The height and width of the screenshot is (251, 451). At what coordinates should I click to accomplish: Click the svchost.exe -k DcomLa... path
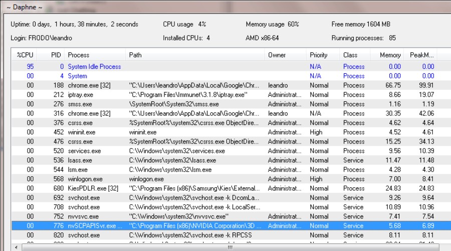194,198
